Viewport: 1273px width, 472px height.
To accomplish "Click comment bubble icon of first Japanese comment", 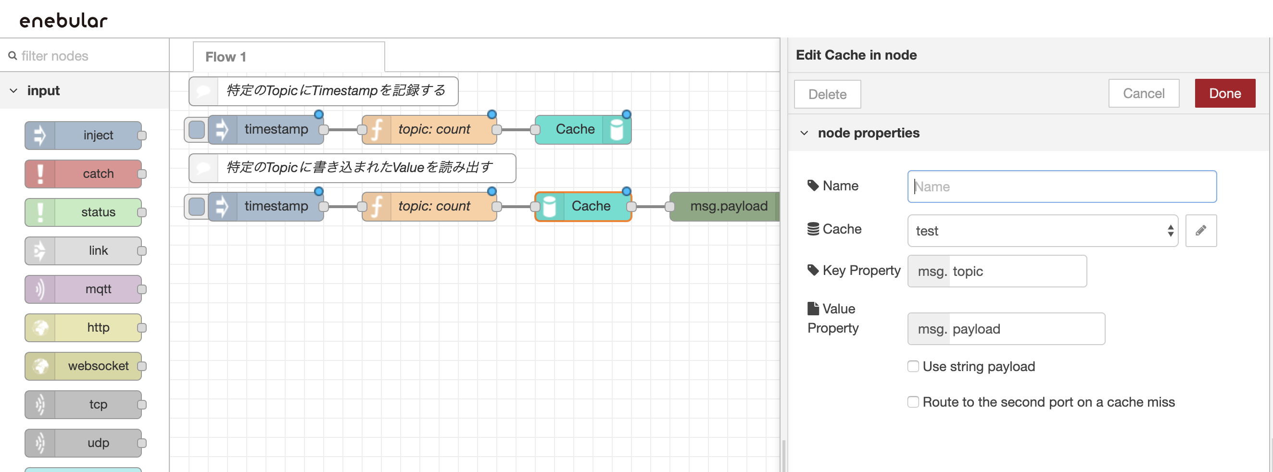I will [203, 91].
